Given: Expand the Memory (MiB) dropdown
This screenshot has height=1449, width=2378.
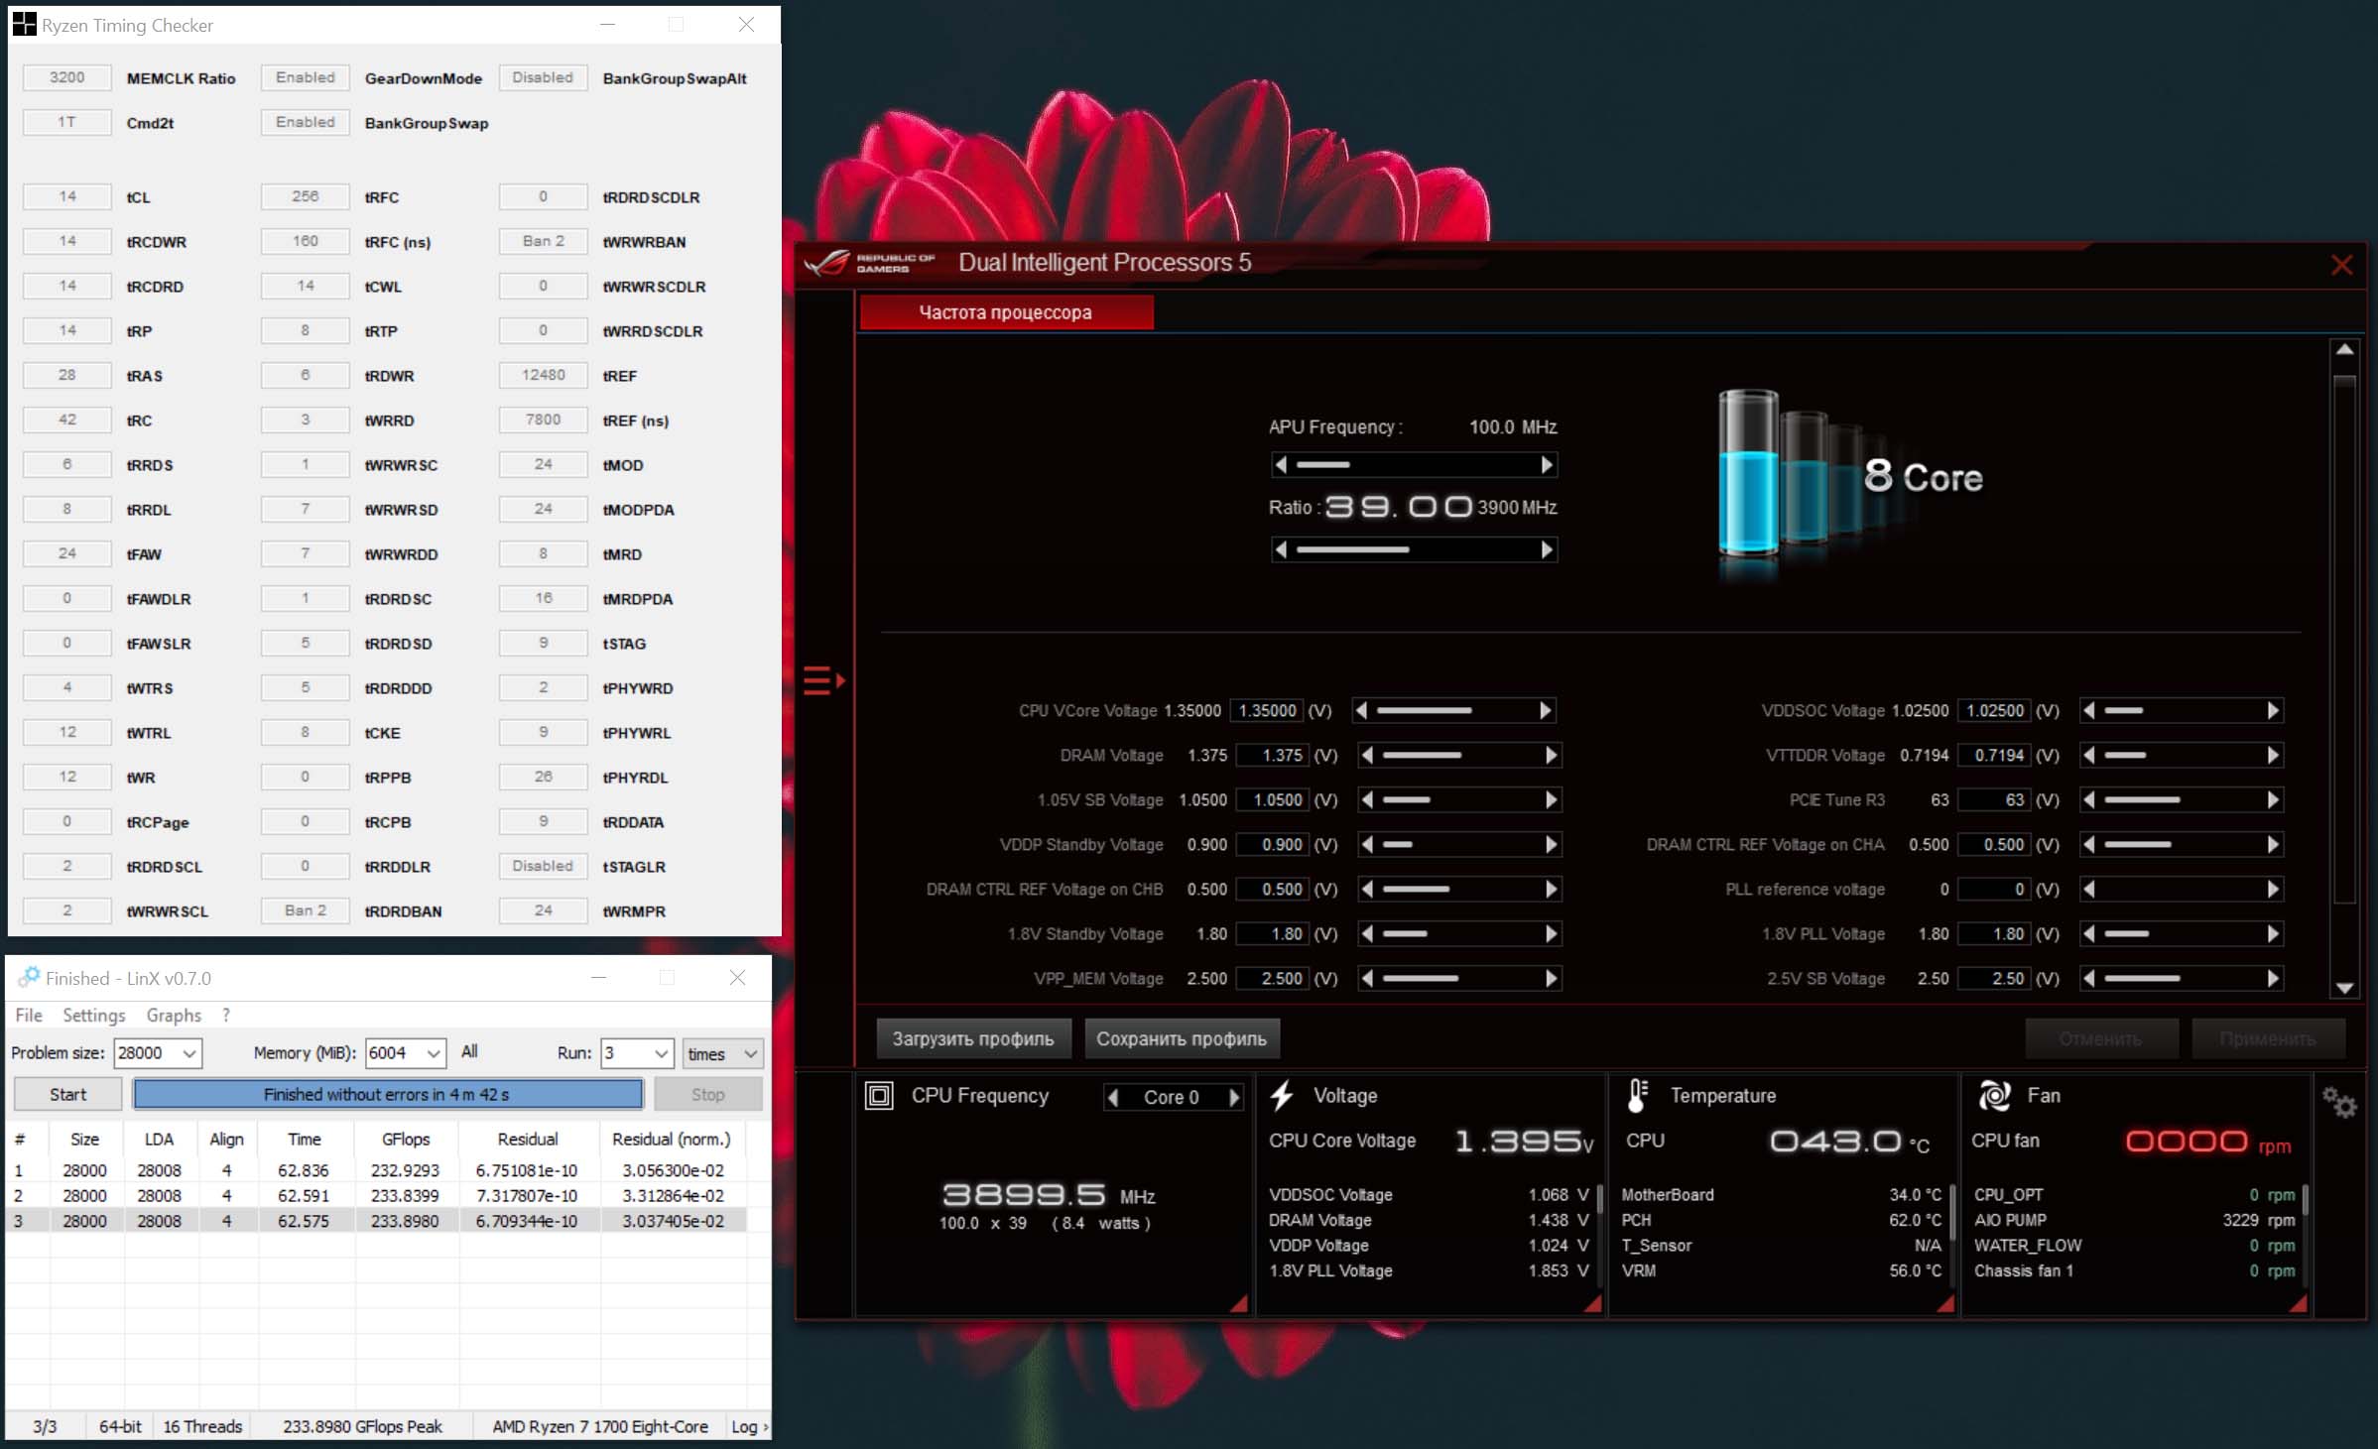Looking at the screenshot, I should click(434, 1053).
